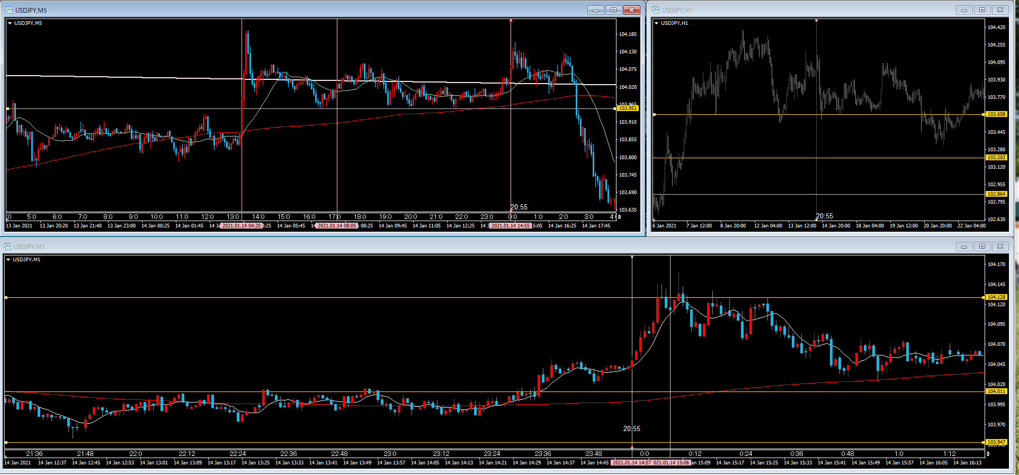Screen dimensions: 1019x475
Task: Minimize the USDJPY,M1 chart window
Action: [x=964, y=246]
